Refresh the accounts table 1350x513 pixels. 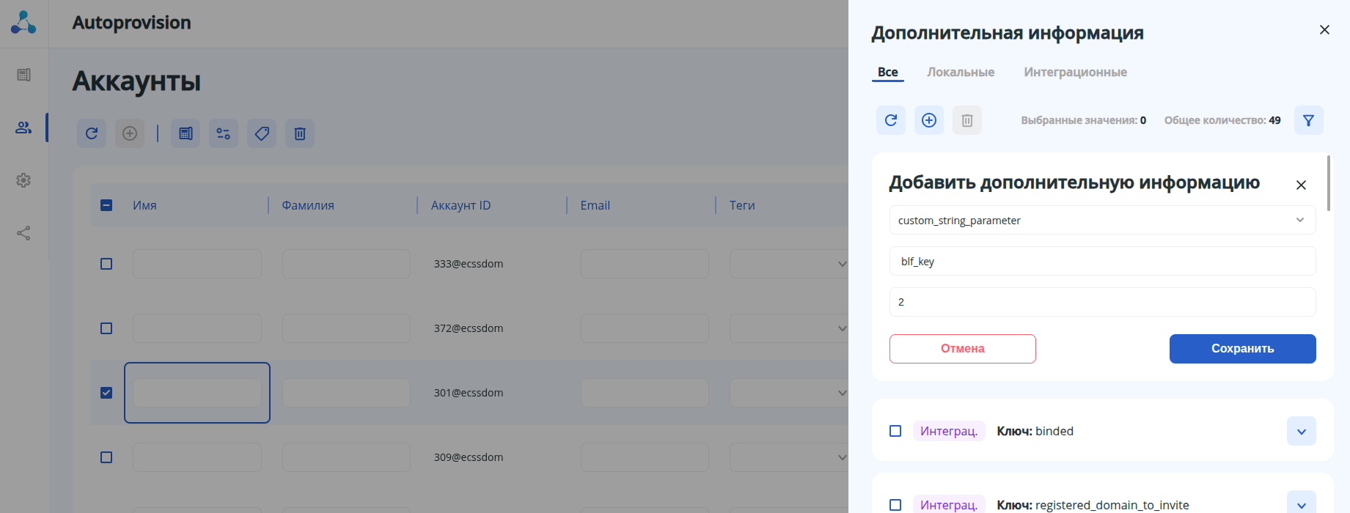click(x=92, y=133)
